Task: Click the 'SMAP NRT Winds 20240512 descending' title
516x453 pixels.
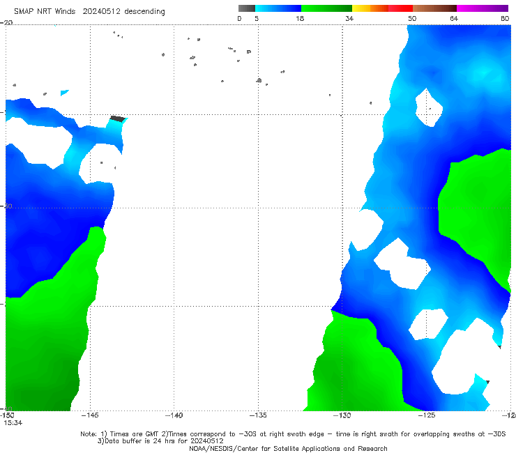Action: (89, 11)
